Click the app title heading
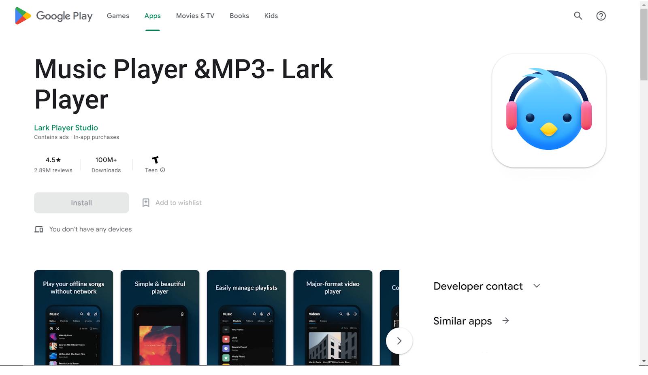648x375 pixels. click(184, 84)
